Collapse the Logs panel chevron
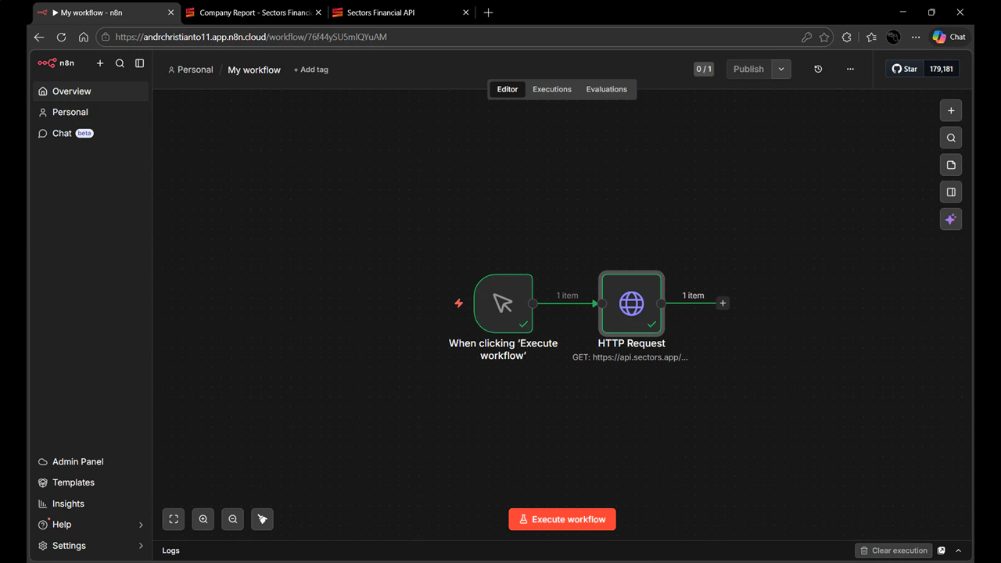1001x563 pixels. point(958,550)
